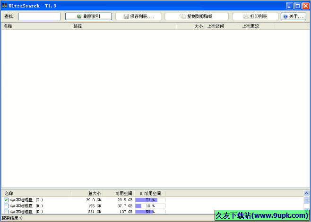The width and height of the screenshot is (311, 222).
Task: Focus the 查找 search input field
Action: tap(40, 16)
